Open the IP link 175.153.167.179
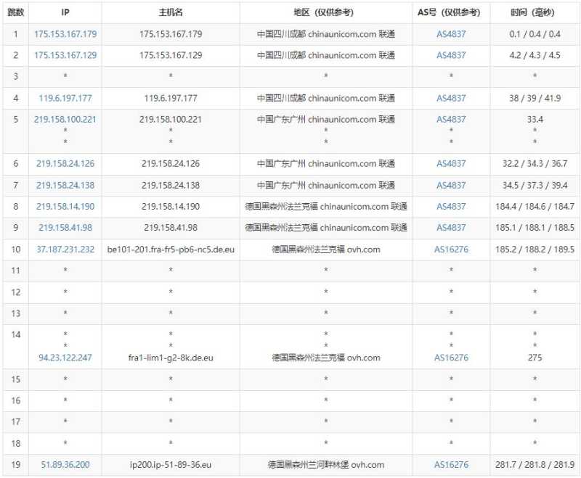 coord(65,34)
